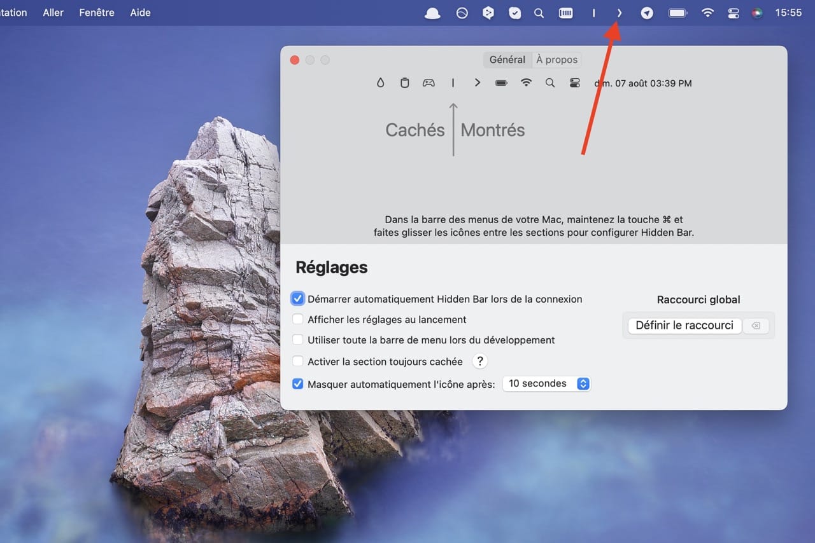
Task: Click the hat icon in the menu bar
Action: click(x=432, y=13)
